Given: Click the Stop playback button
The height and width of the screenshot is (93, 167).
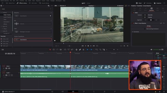Looking at the screenshot, I should coord(88,46).
